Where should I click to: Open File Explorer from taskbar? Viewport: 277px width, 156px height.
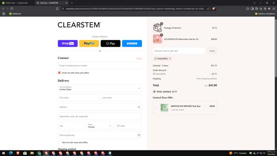click(x=32, y=153)
